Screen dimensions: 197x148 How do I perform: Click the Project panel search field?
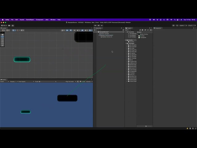[134, 30]
